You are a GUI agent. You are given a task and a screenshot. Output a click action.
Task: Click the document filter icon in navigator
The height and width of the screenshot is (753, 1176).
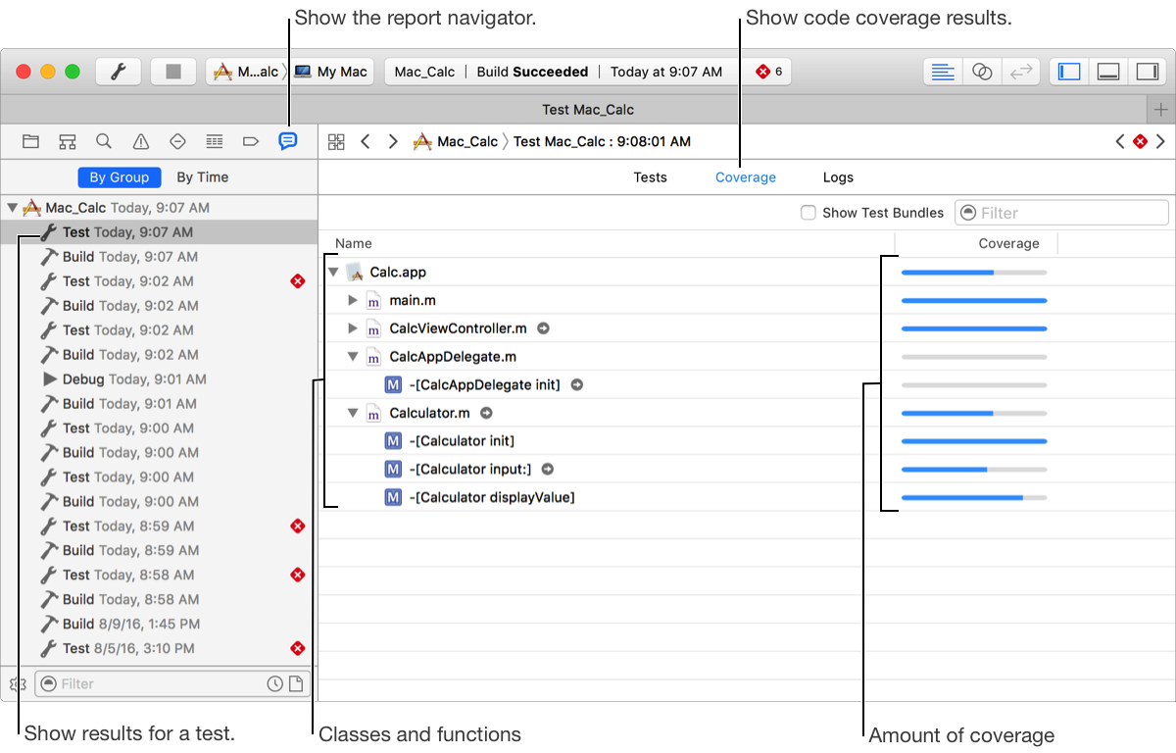294,683
